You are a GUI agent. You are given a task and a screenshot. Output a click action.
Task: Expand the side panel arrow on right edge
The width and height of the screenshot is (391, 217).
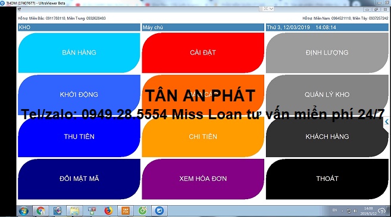point(387,122)
